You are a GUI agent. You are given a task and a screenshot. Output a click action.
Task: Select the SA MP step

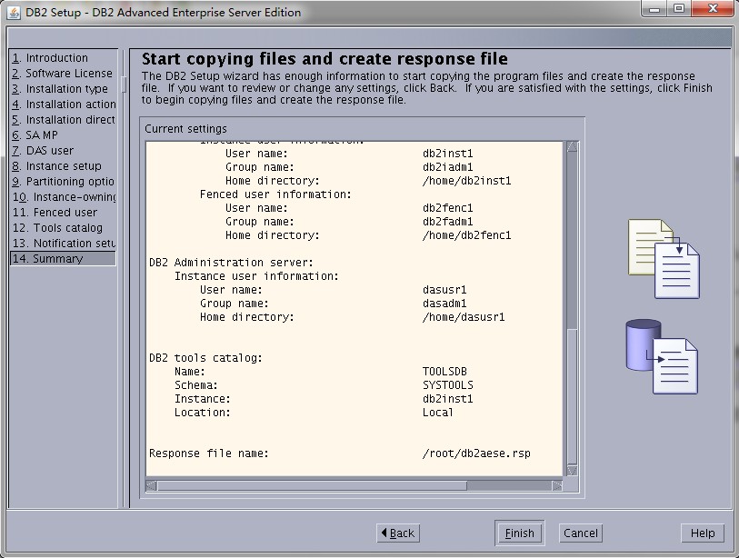pos(63,135)
